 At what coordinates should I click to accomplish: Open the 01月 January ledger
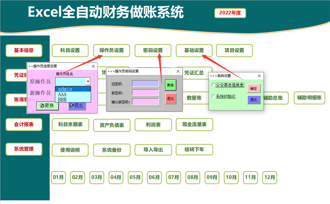[58, 178]
